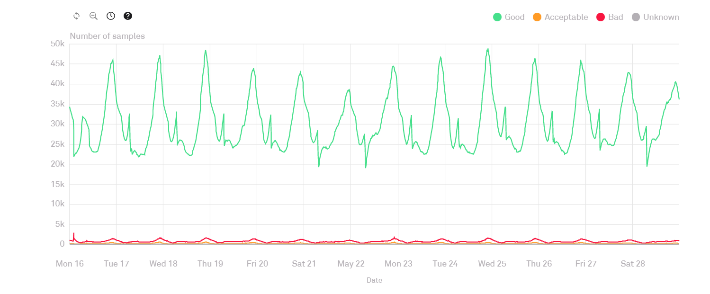Click the May 22 axis label
Image resolution: width=710 pixels, height=294 pixels.
351,264
